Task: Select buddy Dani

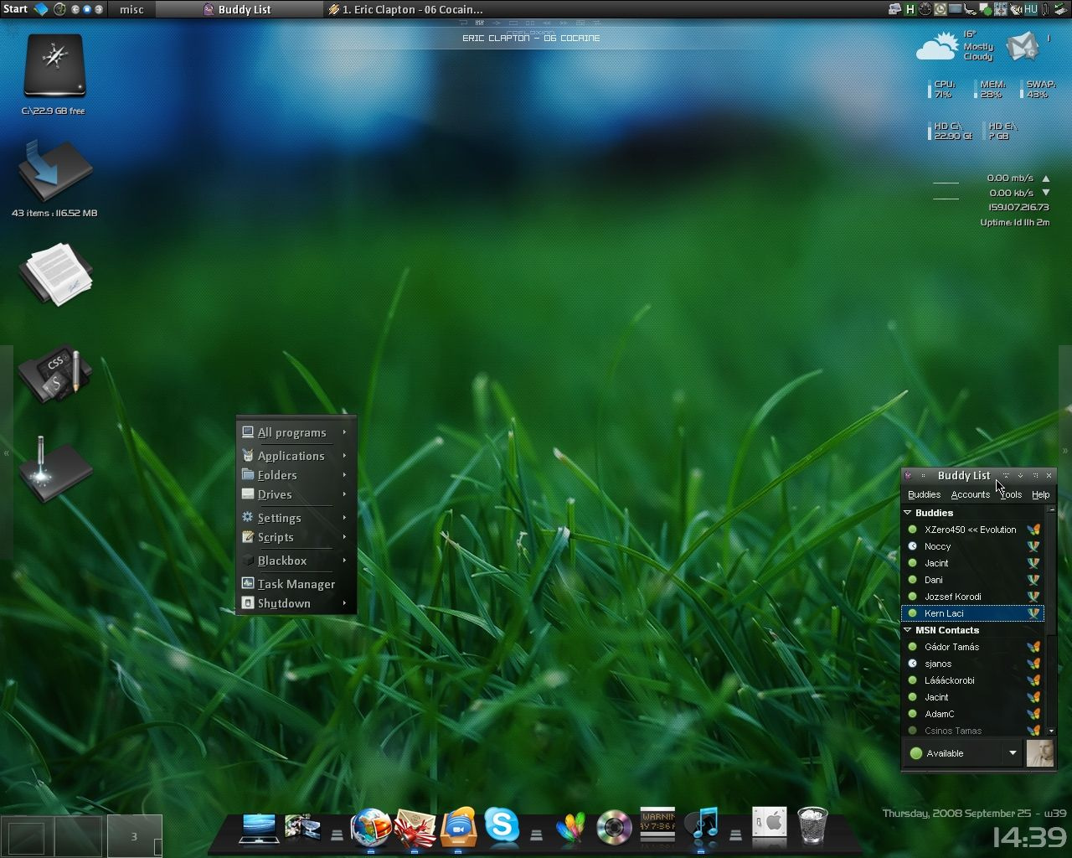Action: tap(973, 580)
